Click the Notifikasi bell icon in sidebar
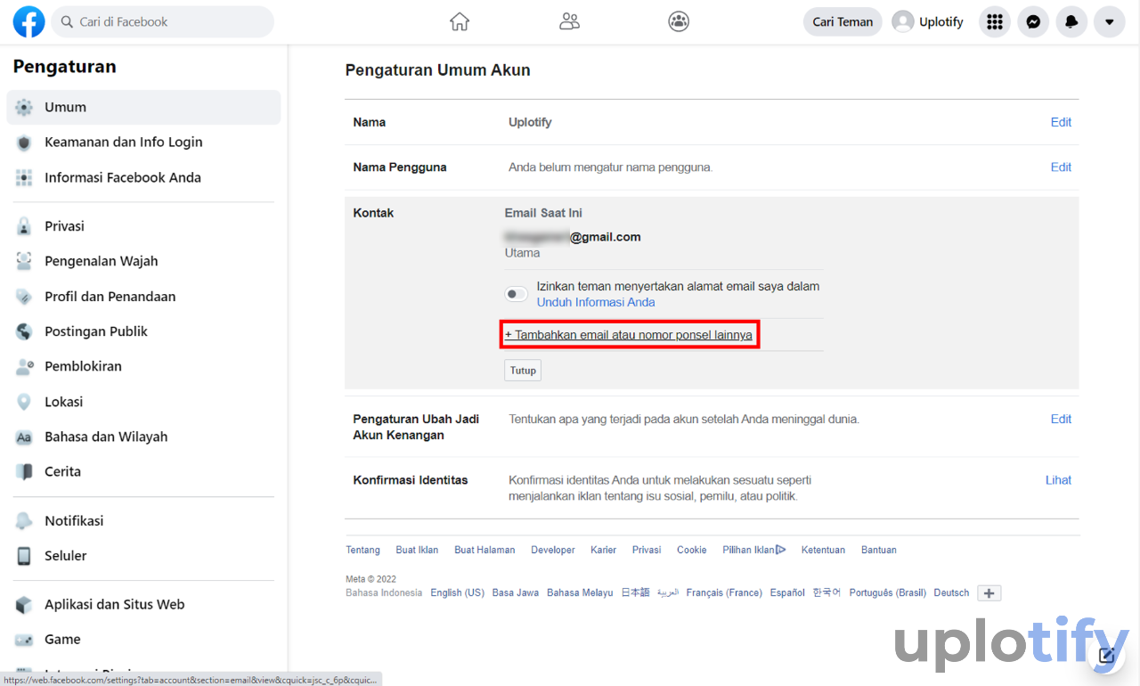This screenshot has height=686, width=1140. pos(24,520)
